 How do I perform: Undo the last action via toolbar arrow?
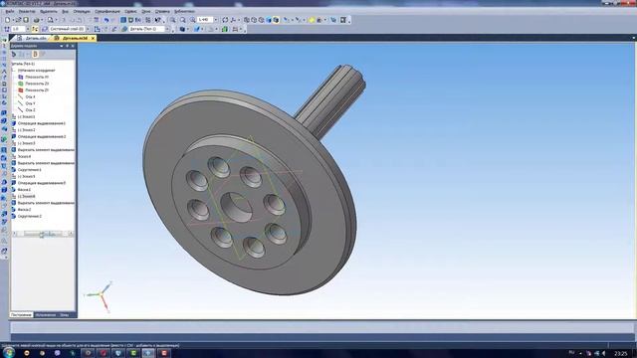pos(106,20)
